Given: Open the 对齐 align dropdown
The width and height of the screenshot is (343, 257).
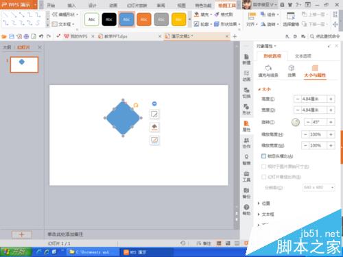Looking at the screenshot, I should click(x=252, y=19).
